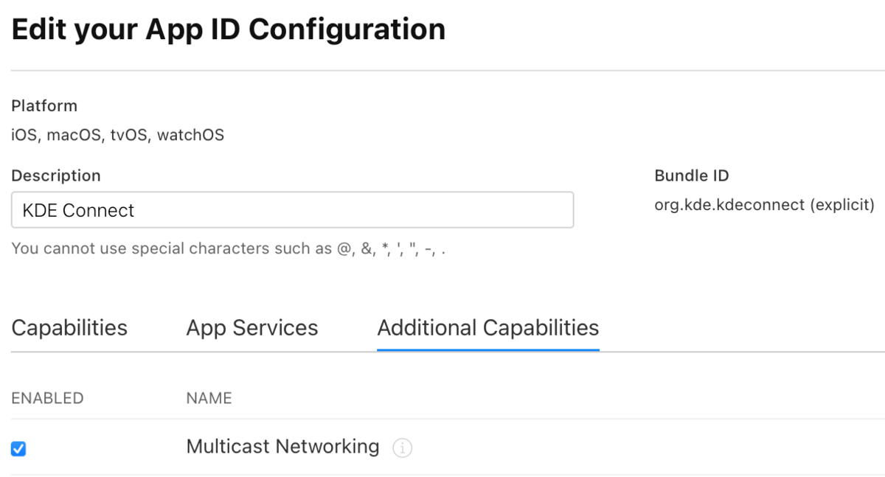This screenshot has width=885, height=477.
Task: Click the word watchOS in platform list
Action: coord(190,136)
